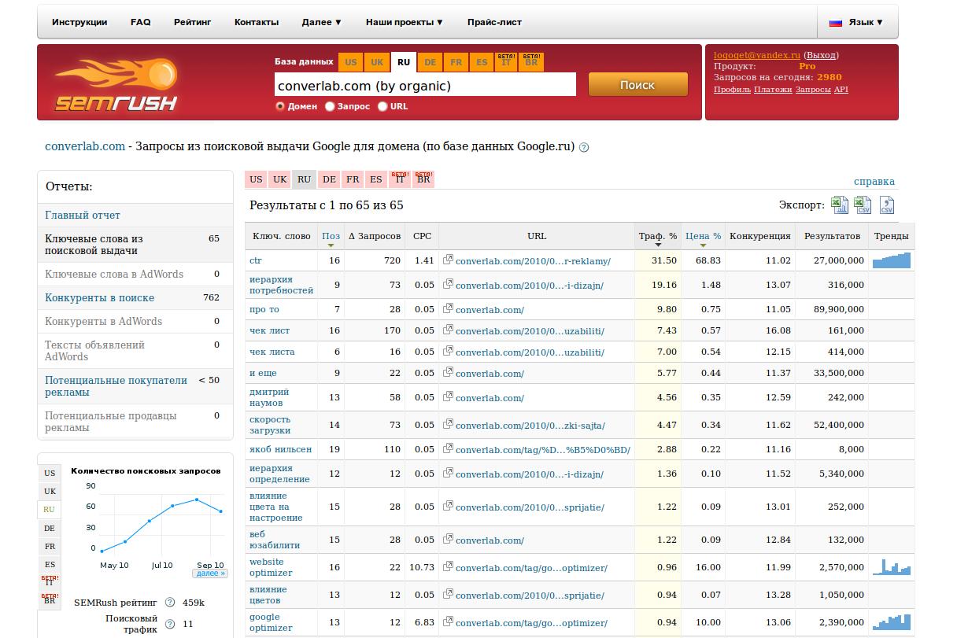
Task: Click the SEMrush logo
Action: tap(116, 85)
